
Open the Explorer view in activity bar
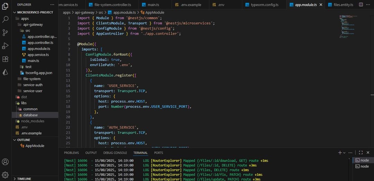5,6
